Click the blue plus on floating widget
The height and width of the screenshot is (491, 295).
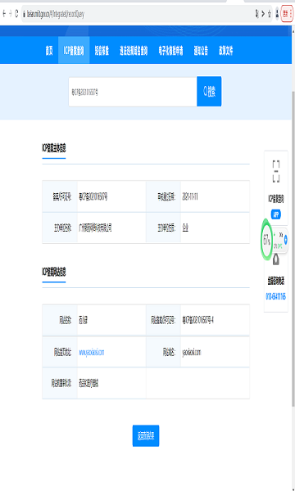pos(286,240)
